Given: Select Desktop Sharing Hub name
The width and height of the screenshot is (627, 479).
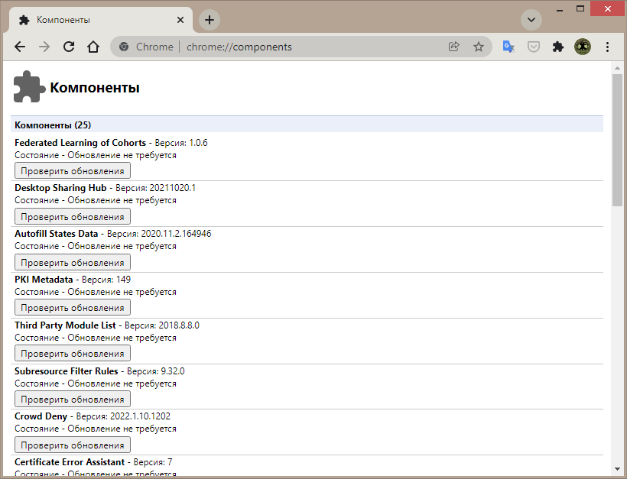Looking at the screenshot, I should pyautogui.click(x=60, y=188).
